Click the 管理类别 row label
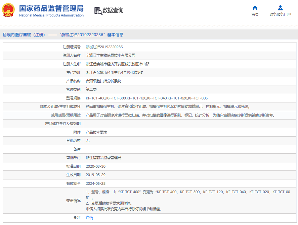Image resolution: width=298 pixels, height=225 pixels. pyautogui.click(x=73, y=89)
